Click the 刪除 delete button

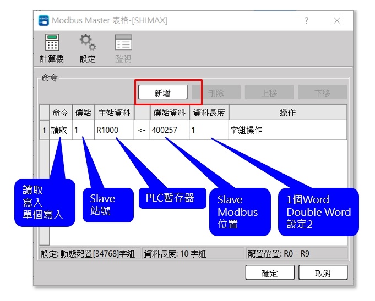point(216,92)
